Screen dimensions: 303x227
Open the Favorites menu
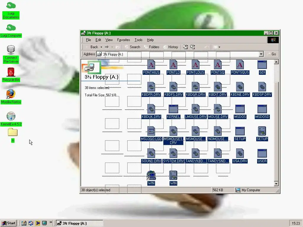123,40
